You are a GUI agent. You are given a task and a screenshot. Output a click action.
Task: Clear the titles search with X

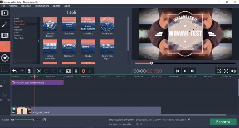coord(35,62)
